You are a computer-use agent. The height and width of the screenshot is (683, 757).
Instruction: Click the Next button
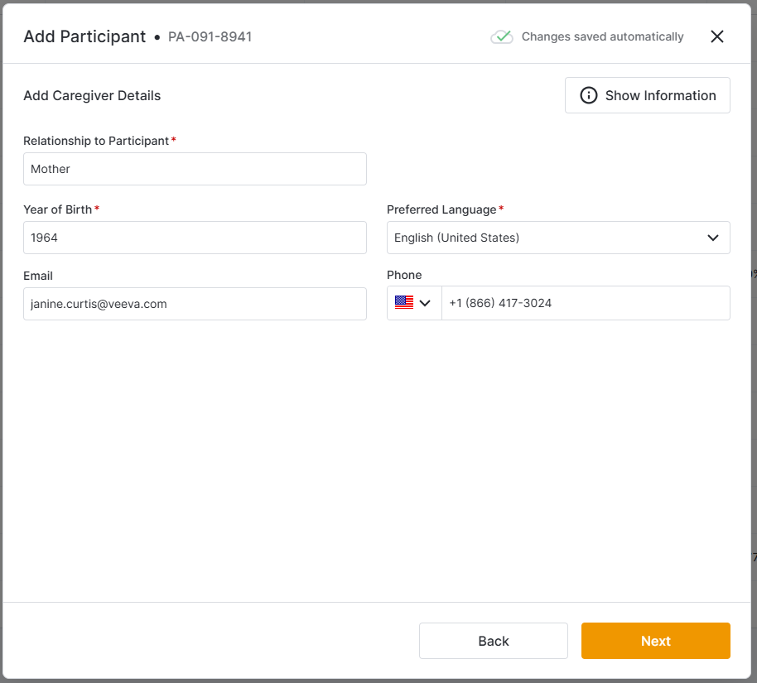click(655, 641)
